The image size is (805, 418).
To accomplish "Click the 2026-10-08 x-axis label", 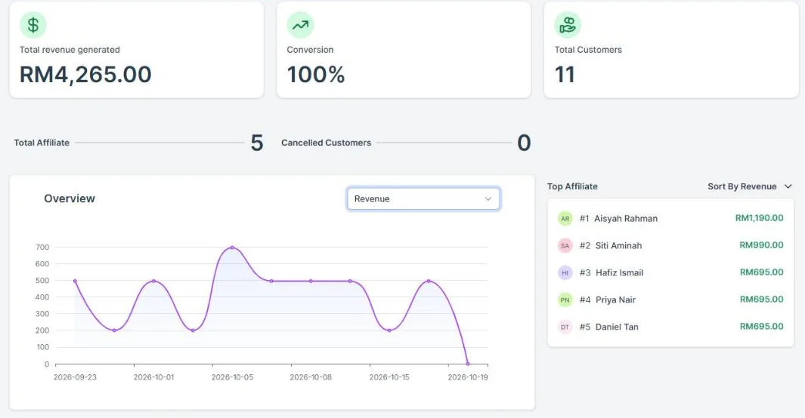I will (x=311, y=377).
